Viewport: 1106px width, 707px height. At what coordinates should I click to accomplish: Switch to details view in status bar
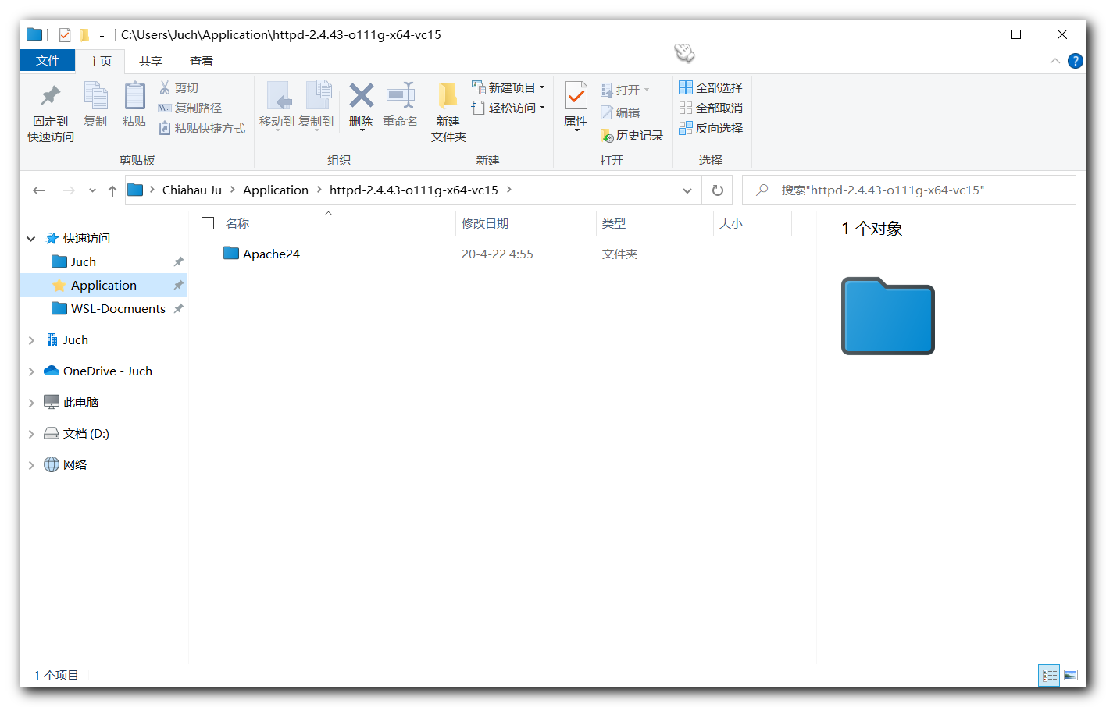(1049, 675)
